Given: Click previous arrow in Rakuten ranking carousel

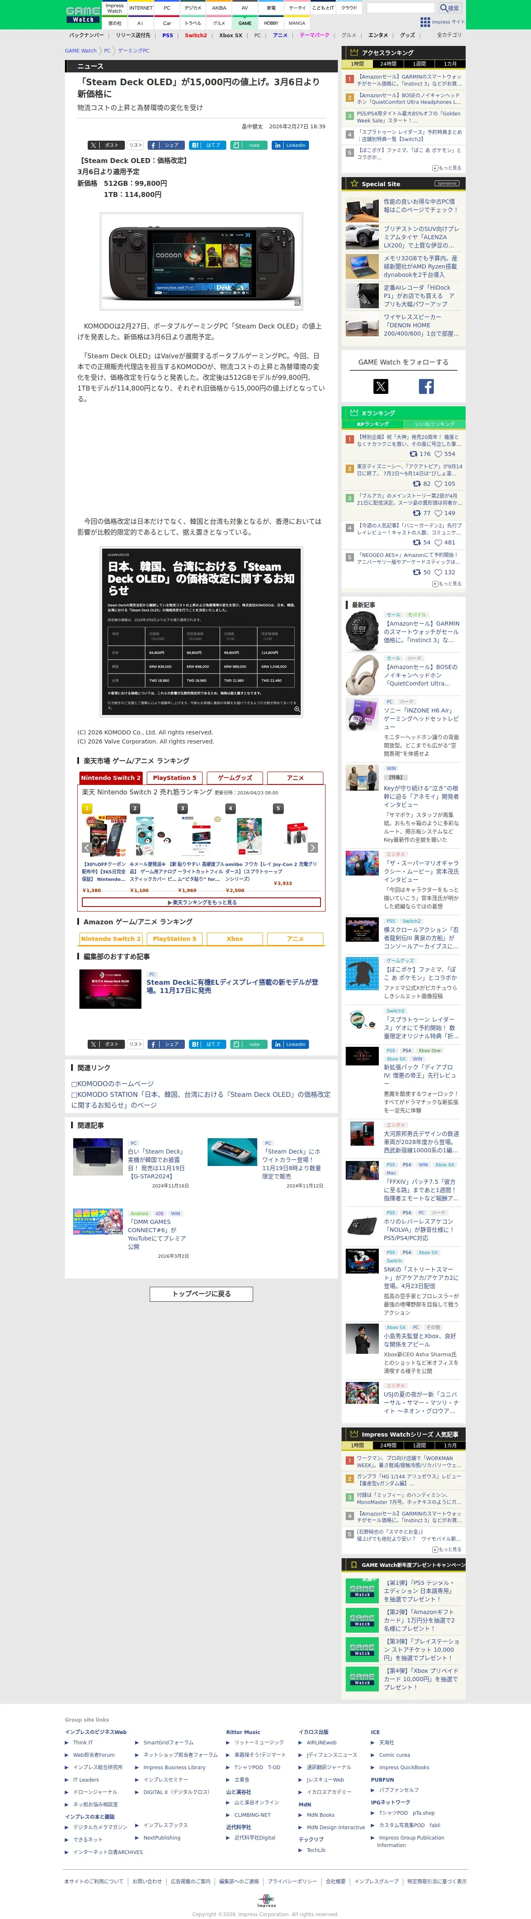Looking at the screenshot, I should coord(86,848).
